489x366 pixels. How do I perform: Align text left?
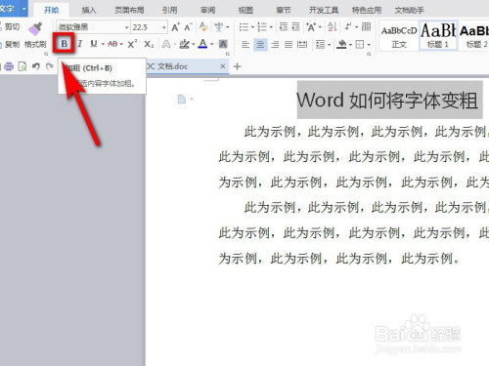(x=245, y=44)
